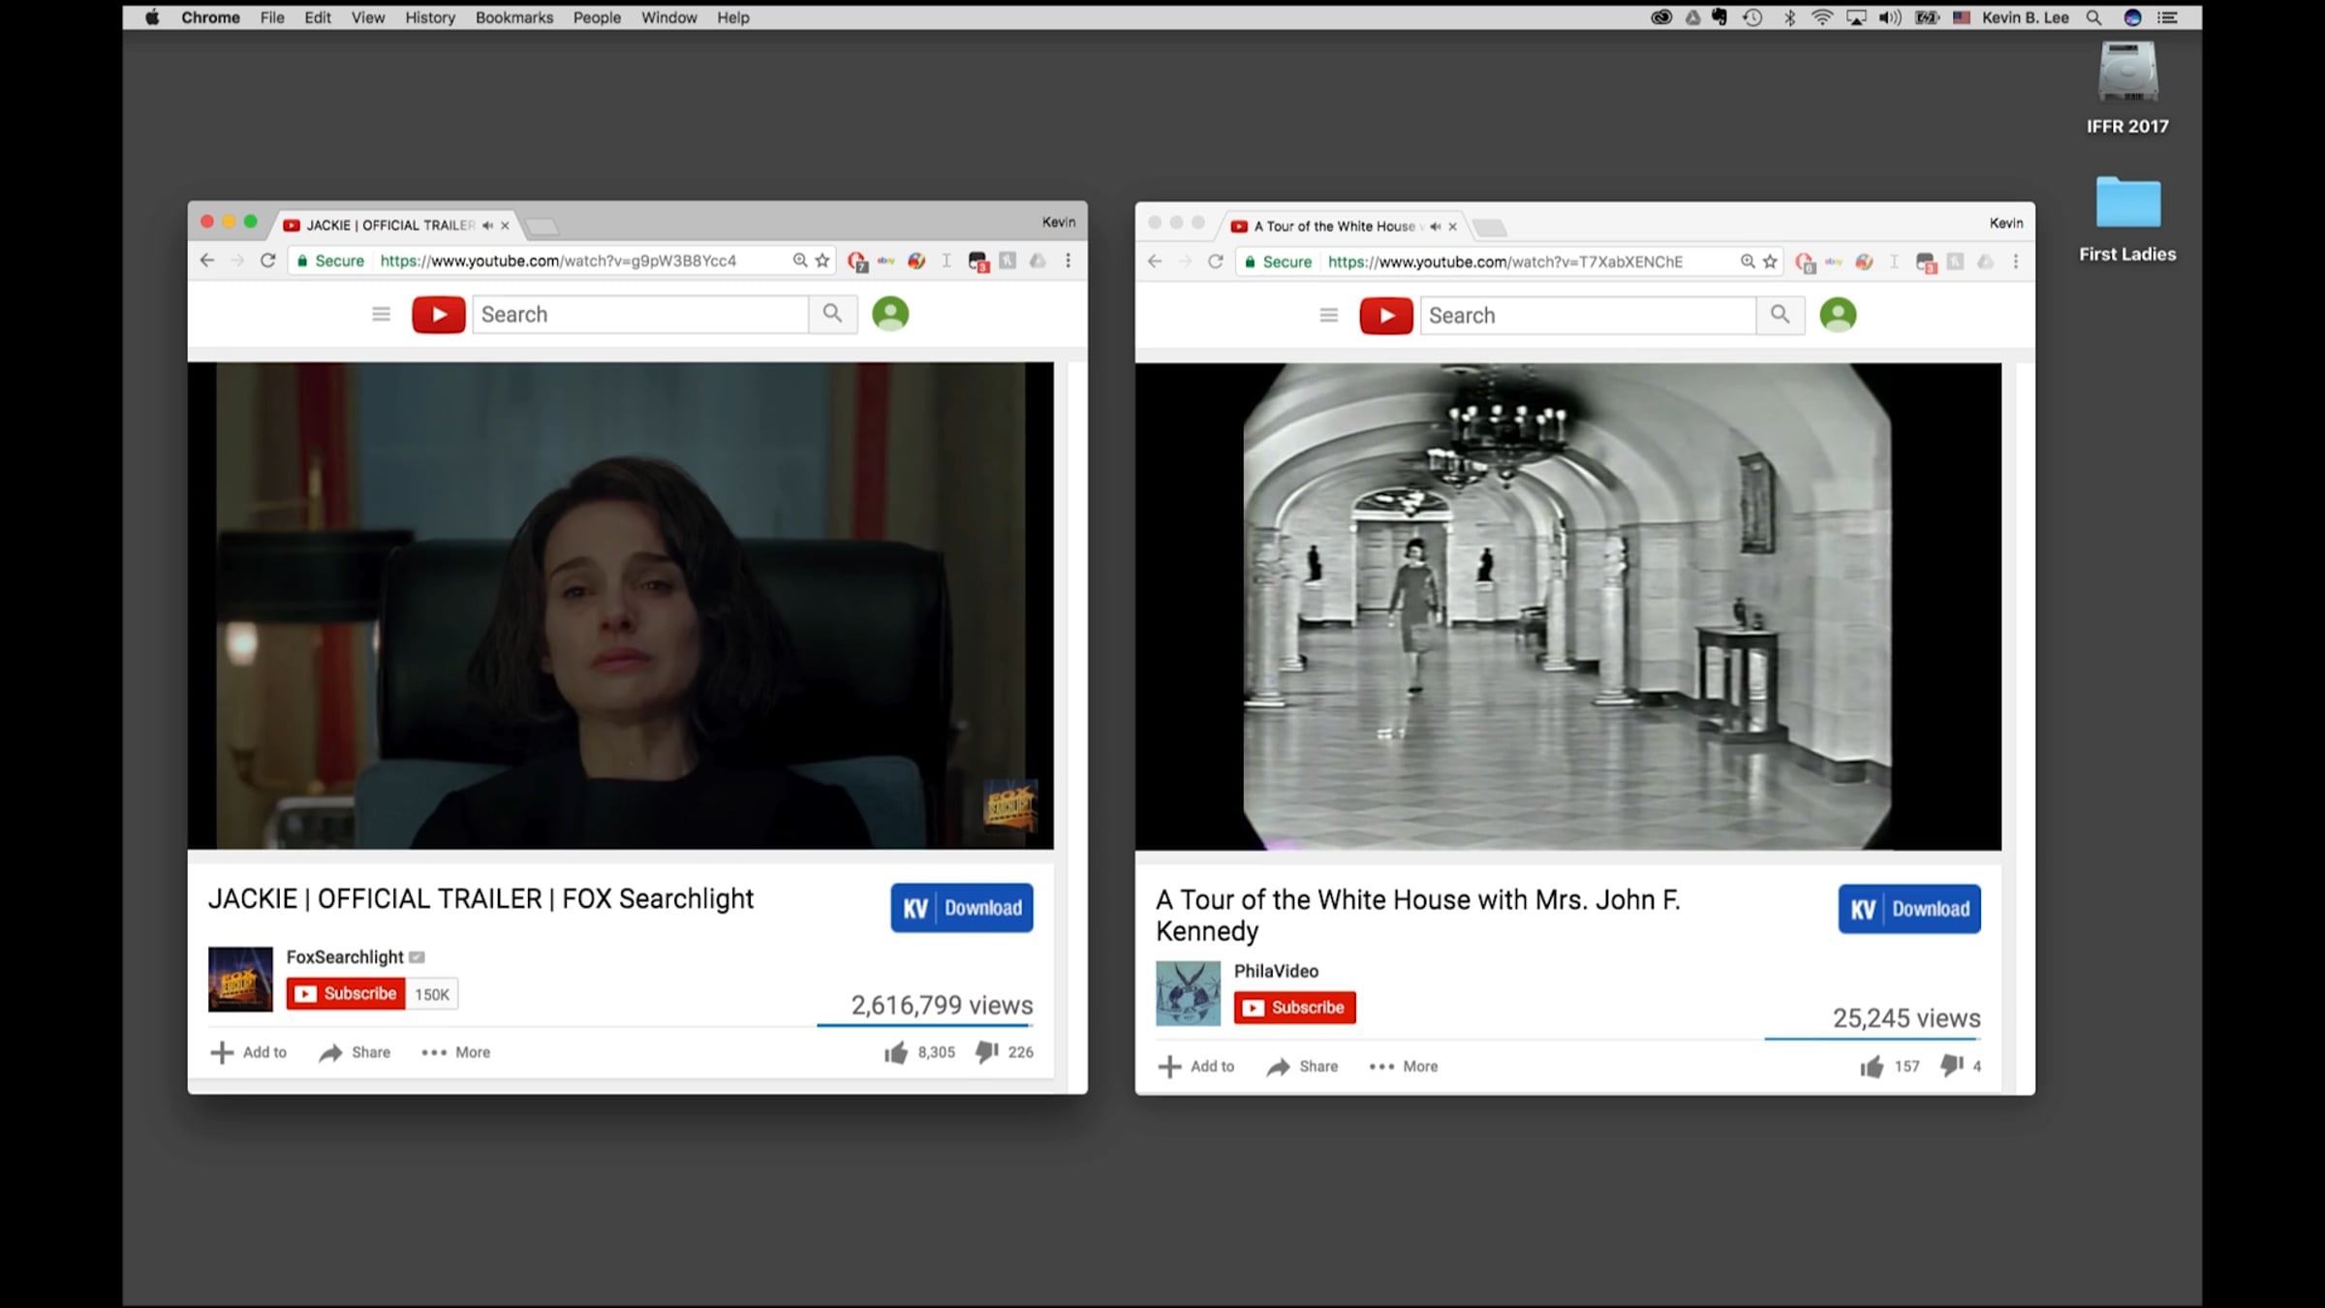The image size is (2325, 1308).
Task: Bookmark the JACKIE trailer page with star
Action: click(x=822, y=261)
